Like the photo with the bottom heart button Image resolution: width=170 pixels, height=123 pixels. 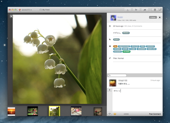[109, 114]
